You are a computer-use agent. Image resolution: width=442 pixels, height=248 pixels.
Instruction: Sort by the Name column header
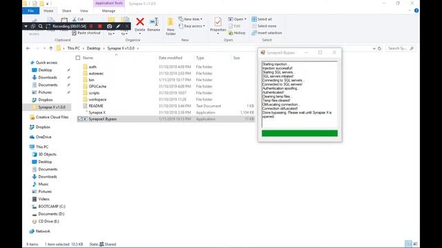(88, 58)
